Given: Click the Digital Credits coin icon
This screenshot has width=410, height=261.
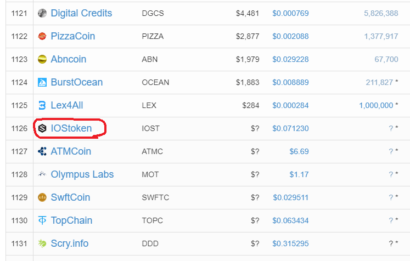Looking at the screenshot, I should coord(42,13).
